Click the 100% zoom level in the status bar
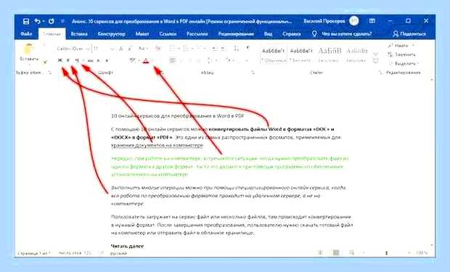 point(422,252)
